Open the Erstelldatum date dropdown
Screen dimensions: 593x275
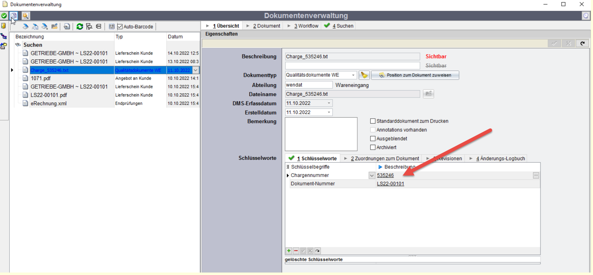(329, 112)
